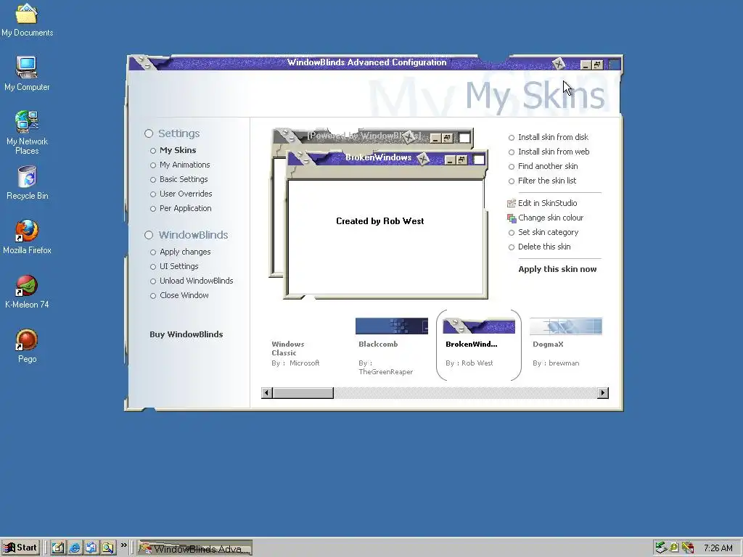Viewport: 743px width, 557px height.
Task: Select My Animations option
Action: pos(185,165)
